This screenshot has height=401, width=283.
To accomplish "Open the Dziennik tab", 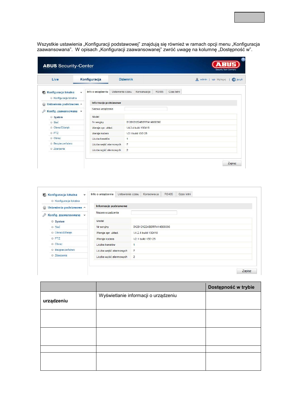I will [126, 79].
